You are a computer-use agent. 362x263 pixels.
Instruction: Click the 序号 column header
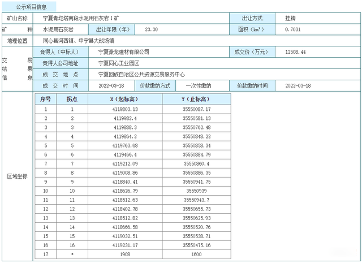tap(46, 99)
